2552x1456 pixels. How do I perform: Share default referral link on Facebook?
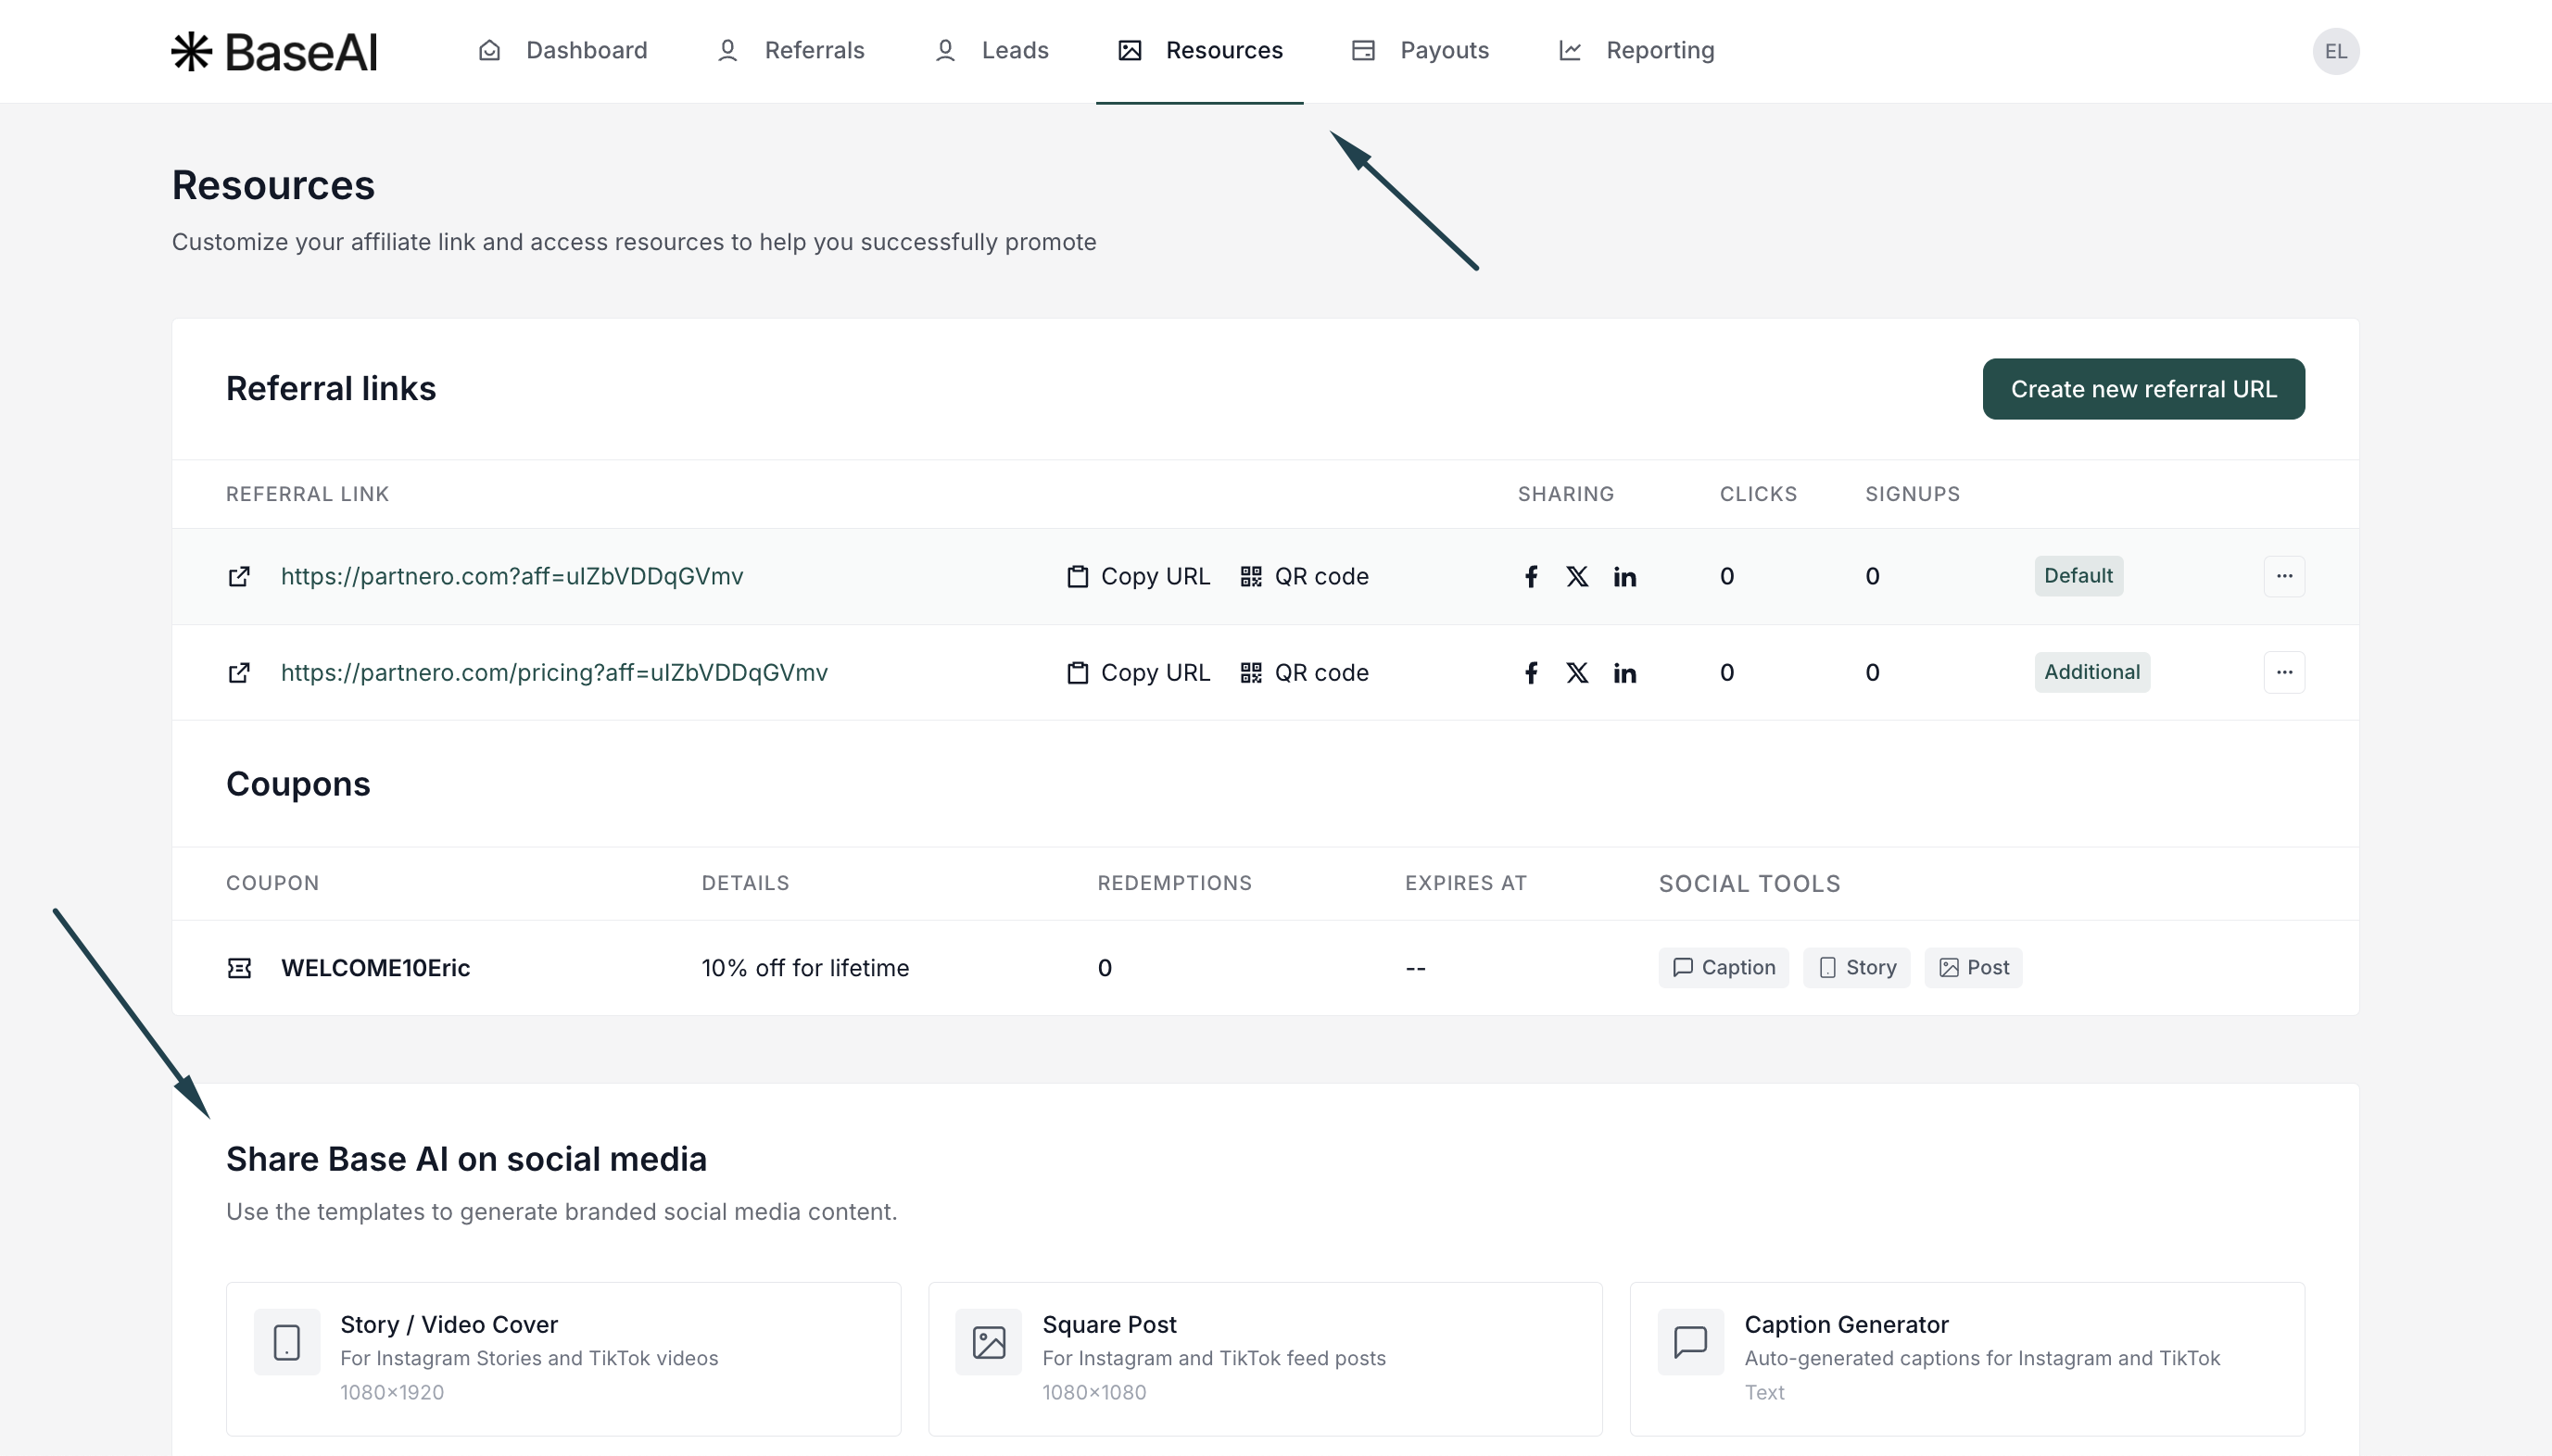click(1531, 576)
